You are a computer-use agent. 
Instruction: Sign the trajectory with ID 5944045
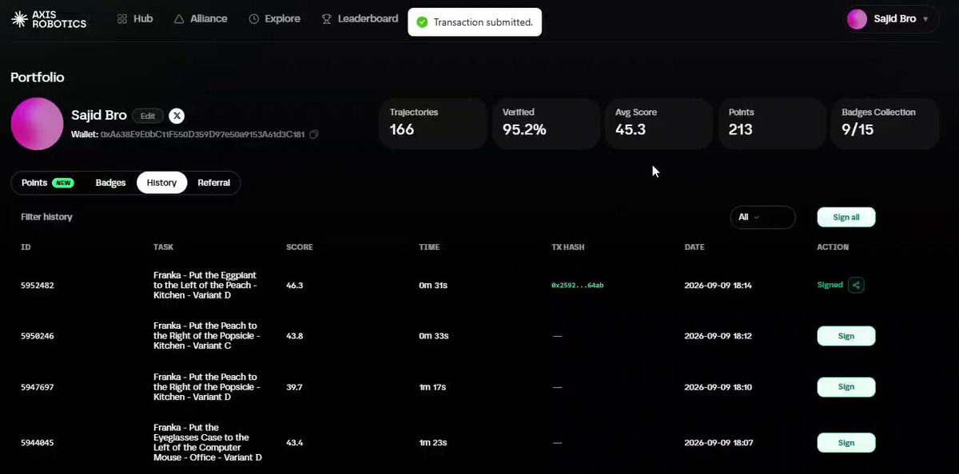point(846,443)
